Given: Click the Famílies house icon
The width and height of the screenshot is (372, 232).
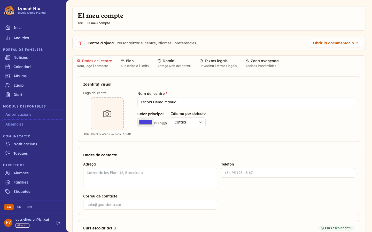Looking at the screenshot, I should 8,182.
